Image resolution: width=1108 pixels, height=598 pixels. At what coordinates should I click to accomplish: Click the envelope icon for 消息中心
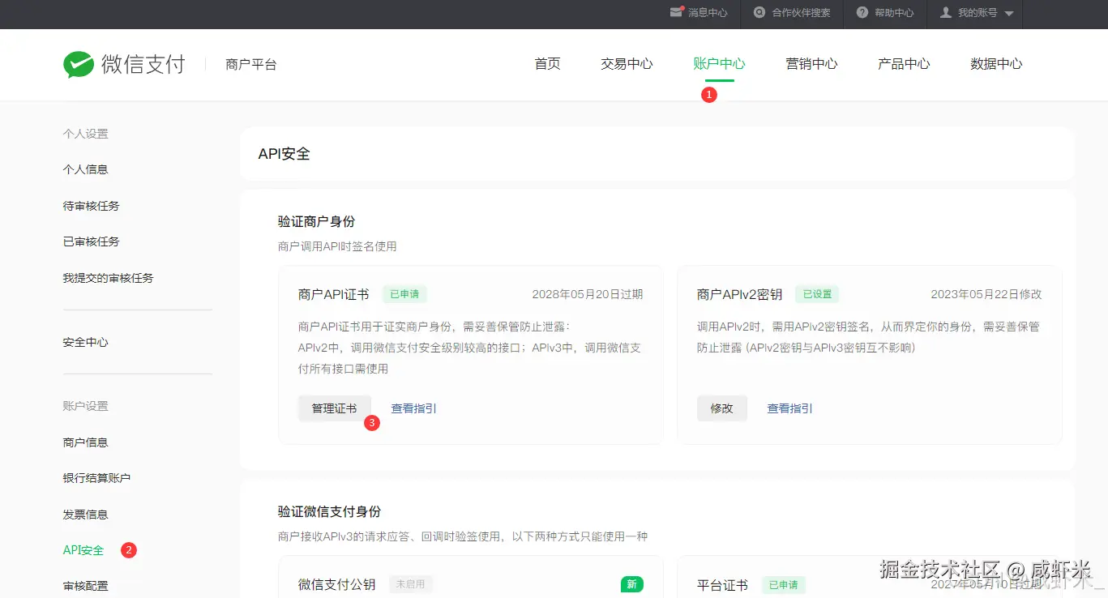pyautogui.click(x=676, y=12)
